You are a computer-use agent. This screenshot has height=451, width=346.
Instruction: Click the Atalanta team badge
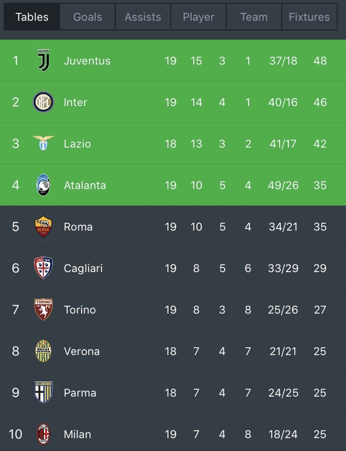43,185
